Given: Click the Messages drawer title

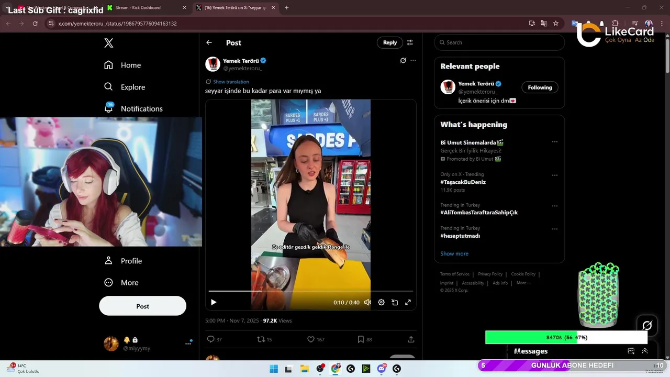Looking at the screenshot, I should [x=531, y=351].
